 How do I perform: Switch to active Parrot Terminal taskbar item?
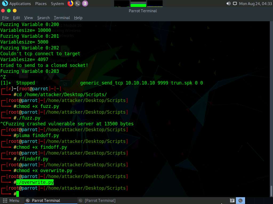[50, 201]
